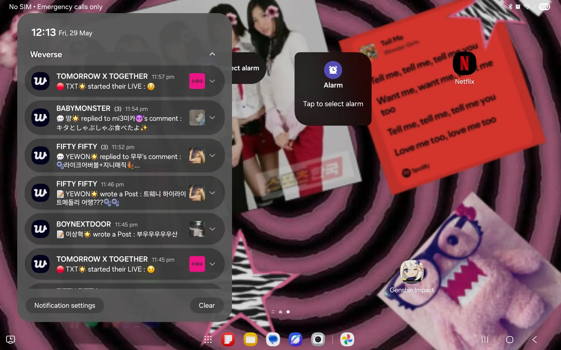Tap to select alarm in Alarm widget
This screenshot has height=350, width=561.
(x=333, y=104)
